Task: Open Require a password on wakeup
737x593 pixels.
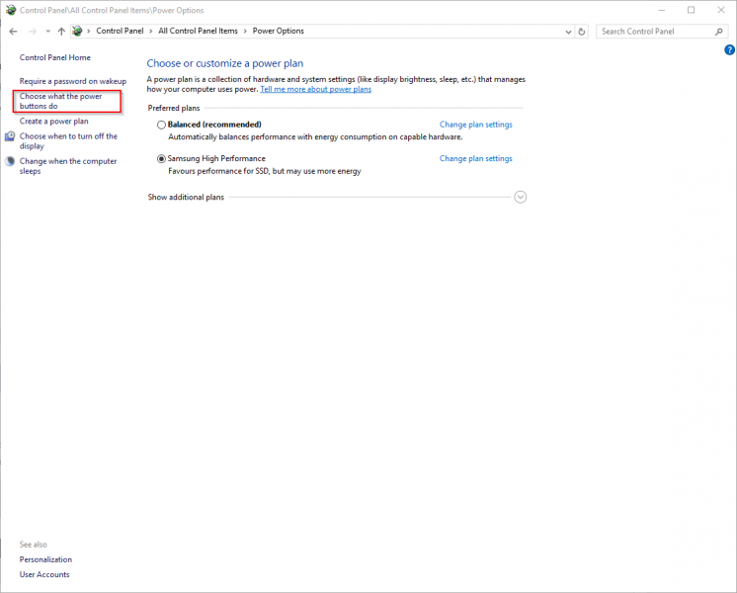Action: point(73,81)
